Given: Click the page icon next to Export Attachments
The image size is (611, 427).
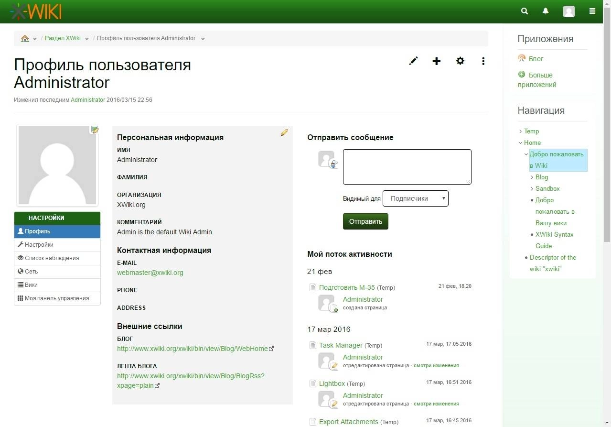Looking at the screenshot, I should 313,422.
